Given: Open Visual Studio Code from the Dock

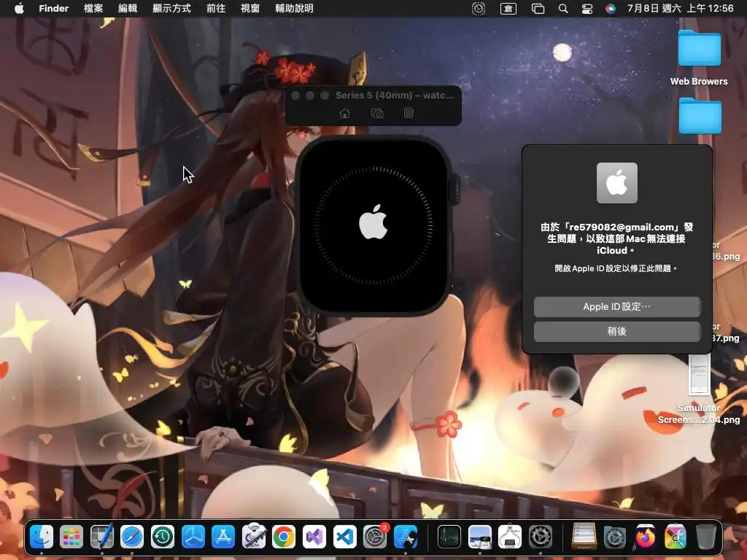Looking at the screenshot, I should (344, 537).
